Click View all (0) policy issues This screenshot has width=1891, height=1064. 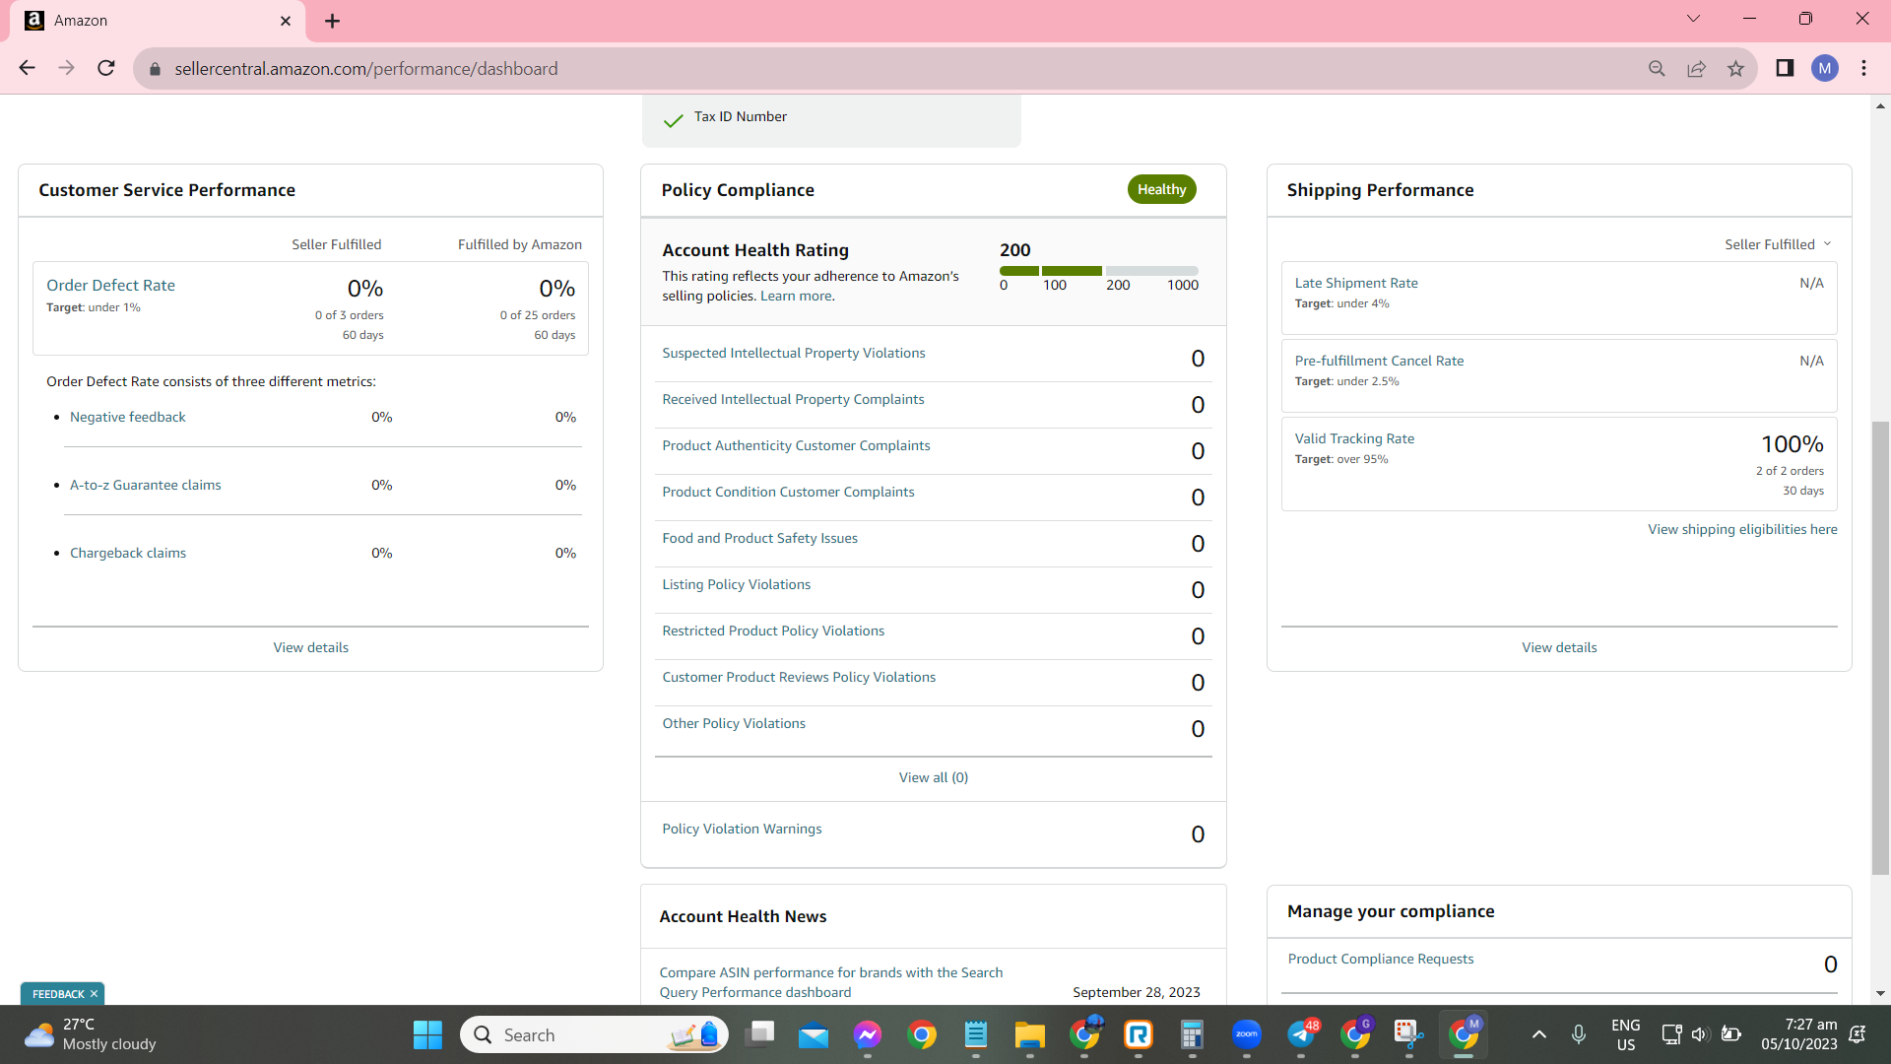tap(934, 777)
